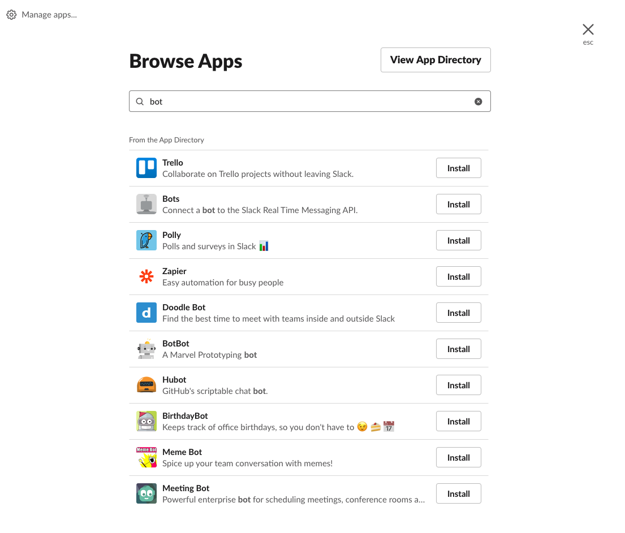The image size is (625, 533).
Task: Click 'Polls and surveys in Slack' text
Action: pos(209,246)
